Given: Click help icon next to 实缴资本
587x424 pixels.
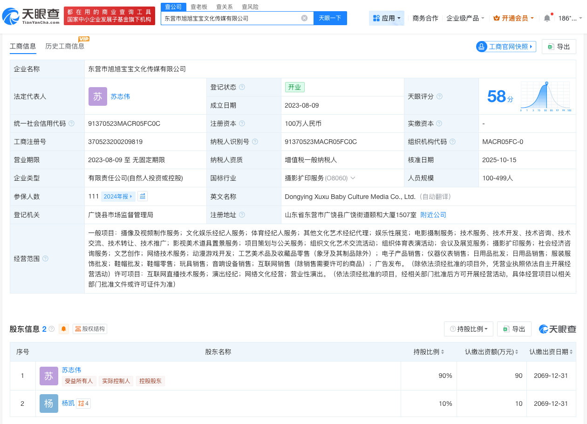Looking at the screenshot, I should [x=439, y=123].
